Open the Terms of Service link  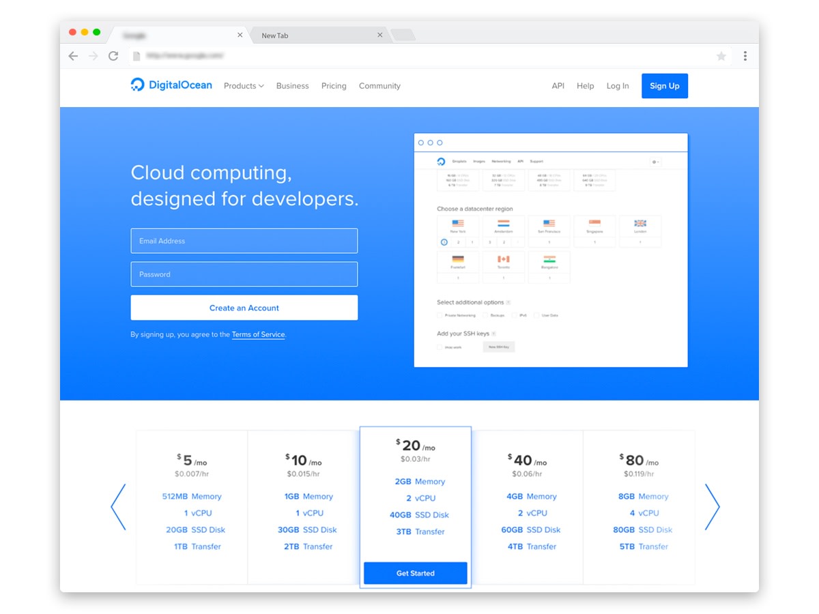[x=258, y=334]
